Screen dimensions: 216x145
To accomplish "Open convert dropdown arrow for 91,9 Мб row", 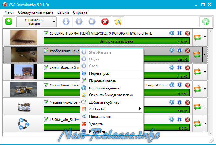I will 205,89.
